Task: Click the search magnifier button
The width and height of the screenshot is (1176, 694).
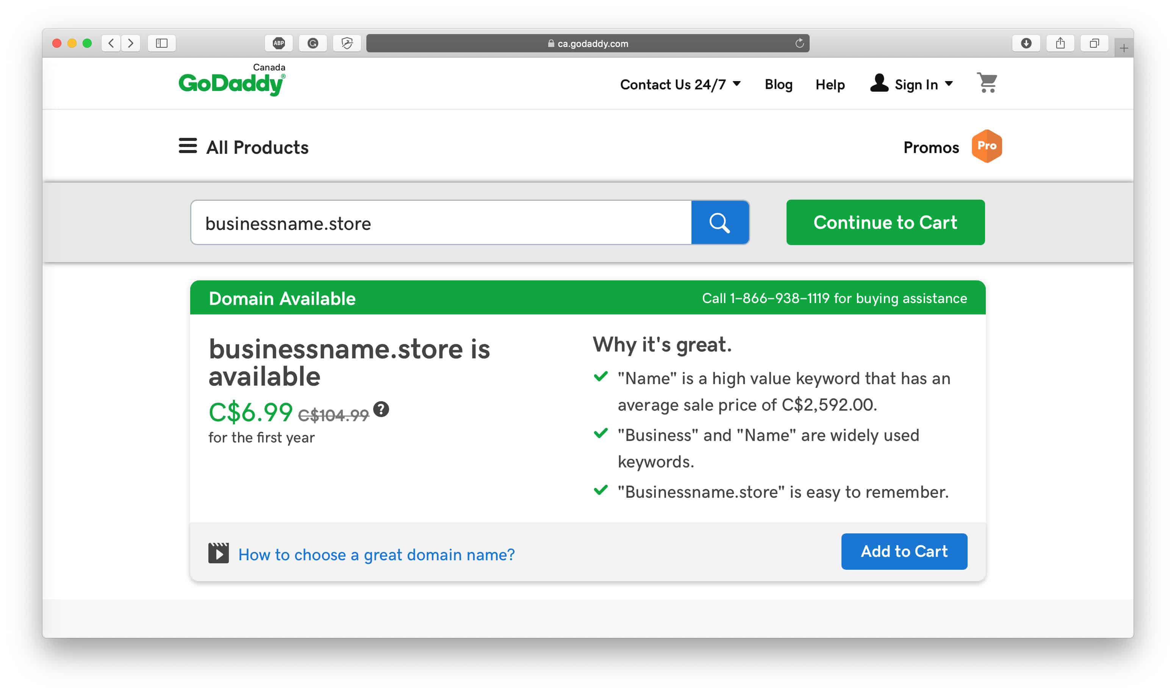Action: click(x=720, y=223)
